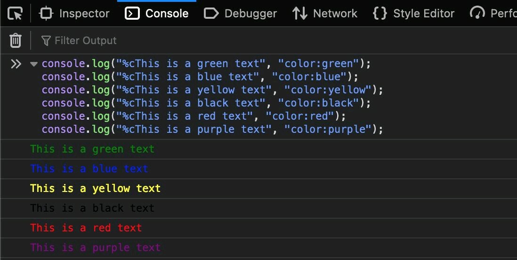Screen dimensions: 517x260
Task: Click the double-chevron input echo marker
Action: 16,64
